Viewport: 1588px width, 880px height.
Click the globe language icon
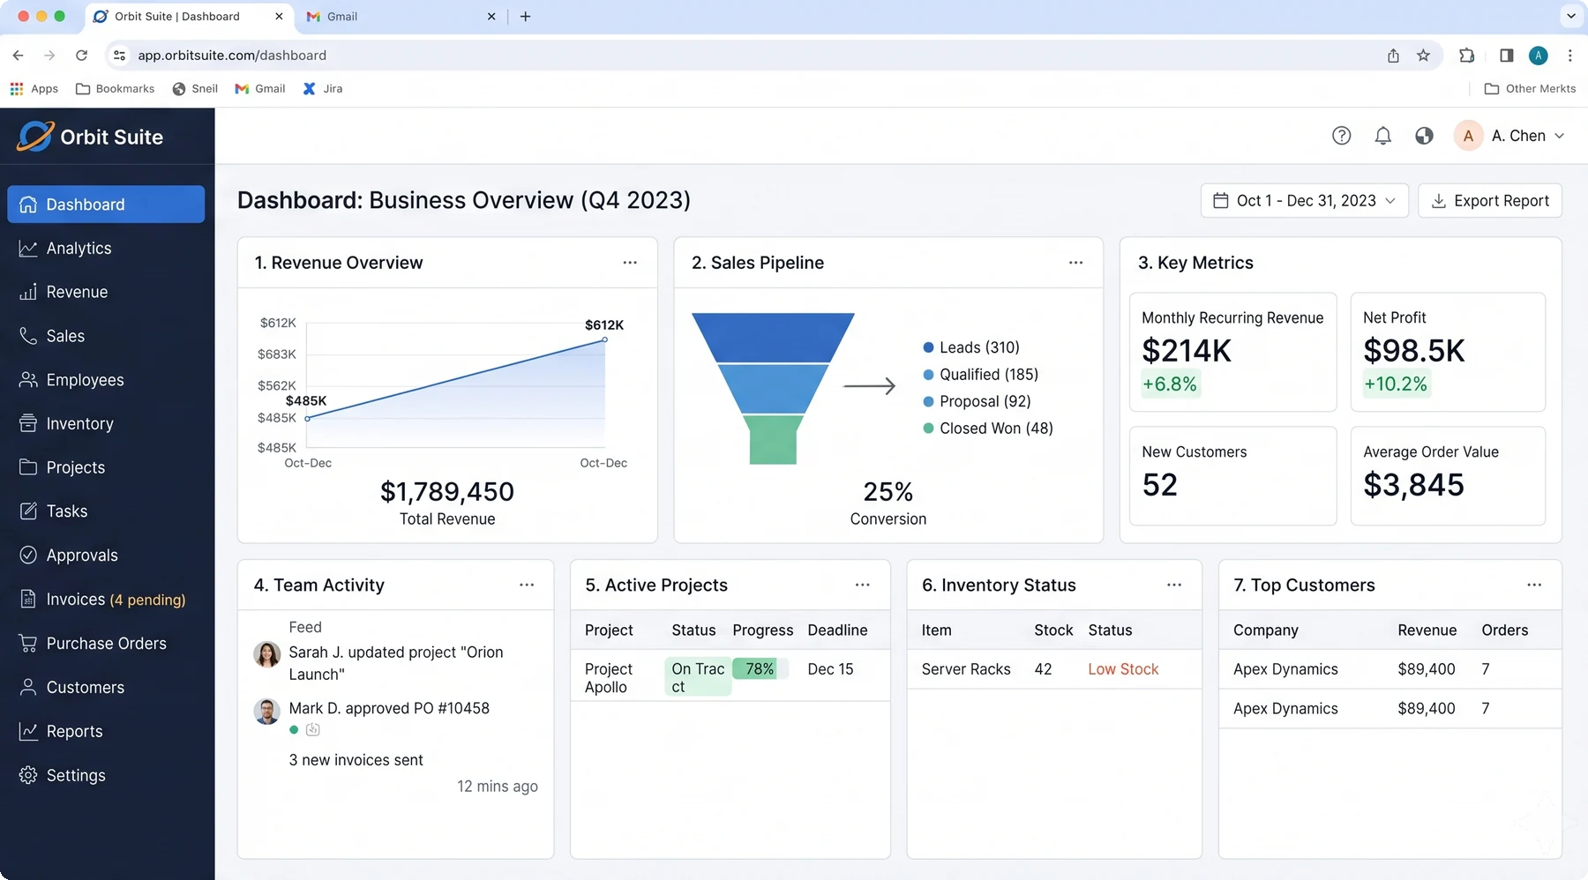1424,136
